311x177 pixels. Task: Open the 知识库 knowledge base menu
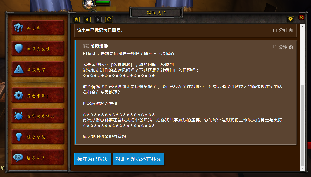click(x=38, y=28)
